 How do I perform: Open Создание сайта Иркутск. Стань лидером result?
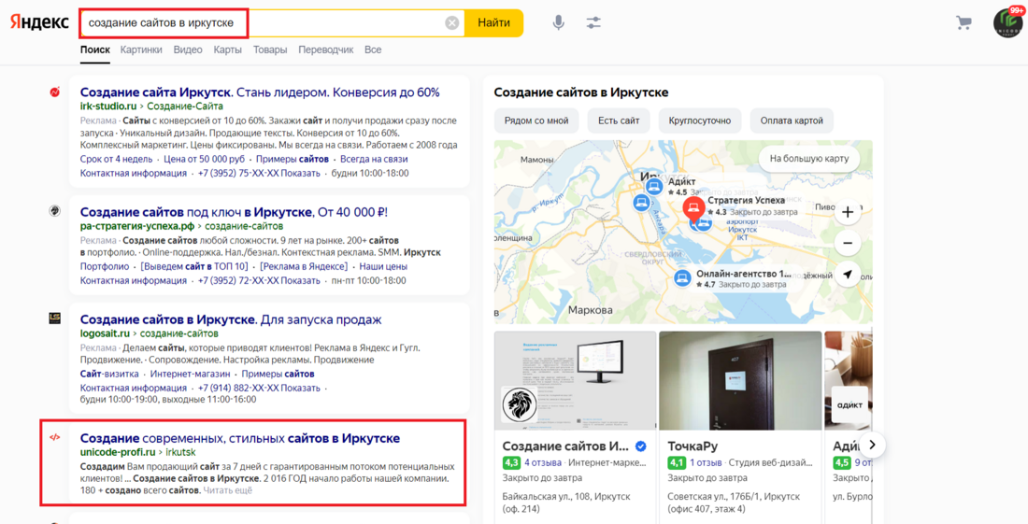tap(260, 92)
